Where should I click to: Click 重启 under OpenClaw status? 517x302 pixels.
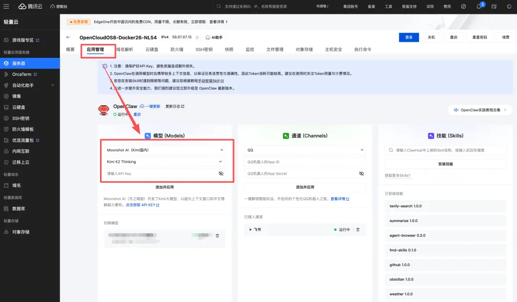pyautogui.click(x=137, y=114)
